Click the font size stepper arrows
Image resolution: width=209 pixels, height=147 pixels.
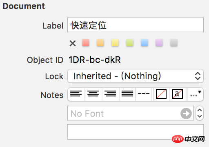(x=200, y=113)
